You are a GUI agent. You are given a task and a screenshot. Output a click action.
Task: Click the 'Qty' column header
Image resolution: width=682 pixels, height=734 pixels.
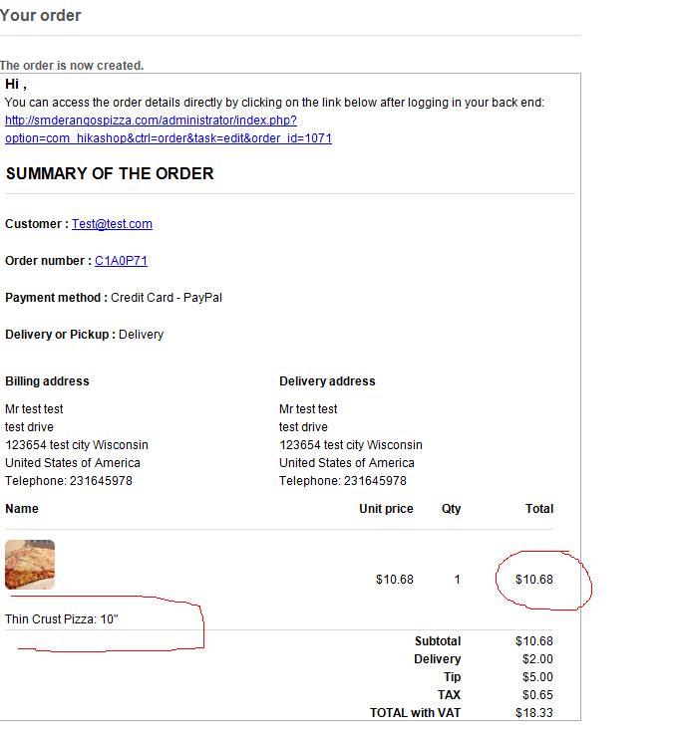451,509
